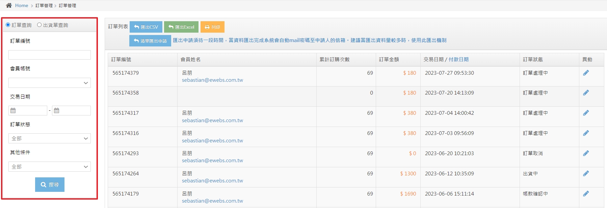Expand the 訂單狀態 dropdown
607x208 pixels.
tap(50, 138)
